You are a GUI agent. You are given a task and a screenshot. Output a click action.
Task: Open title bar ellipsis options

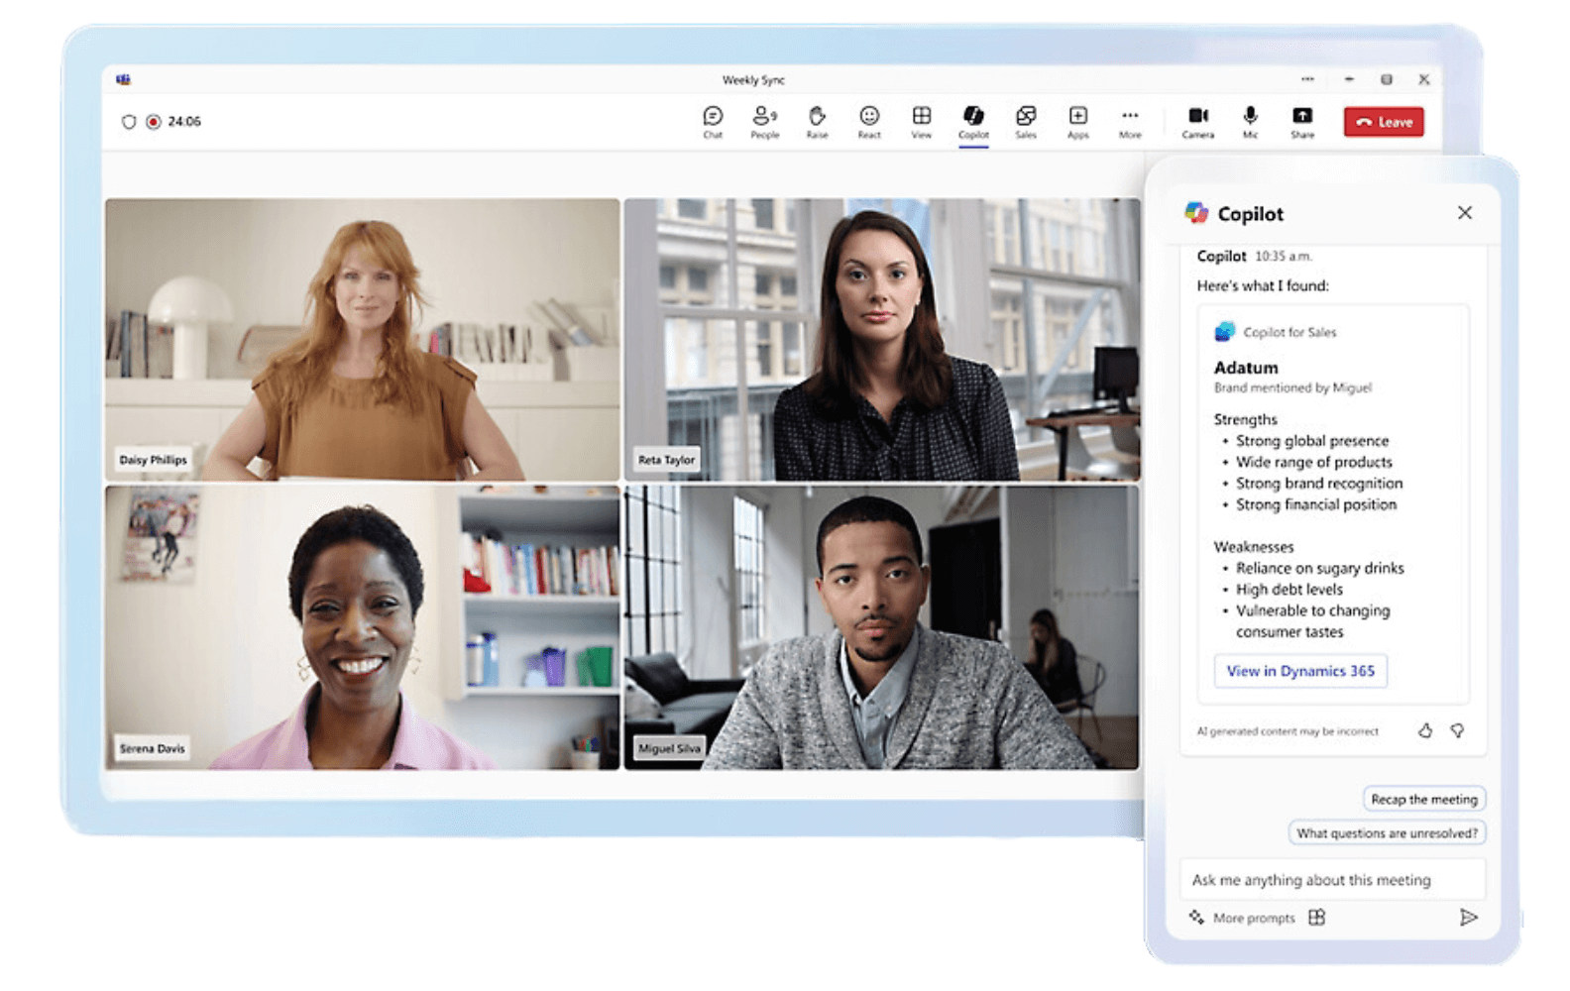point(1307,79)
